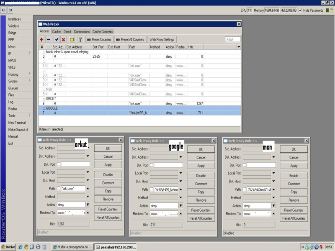335x251 pixels.
Task: Click the blue checkmark enable icon
Action: (57, 40)
